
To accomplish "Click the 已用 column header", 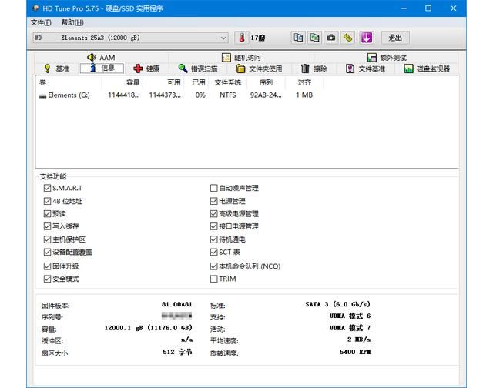I will point(196,82).
